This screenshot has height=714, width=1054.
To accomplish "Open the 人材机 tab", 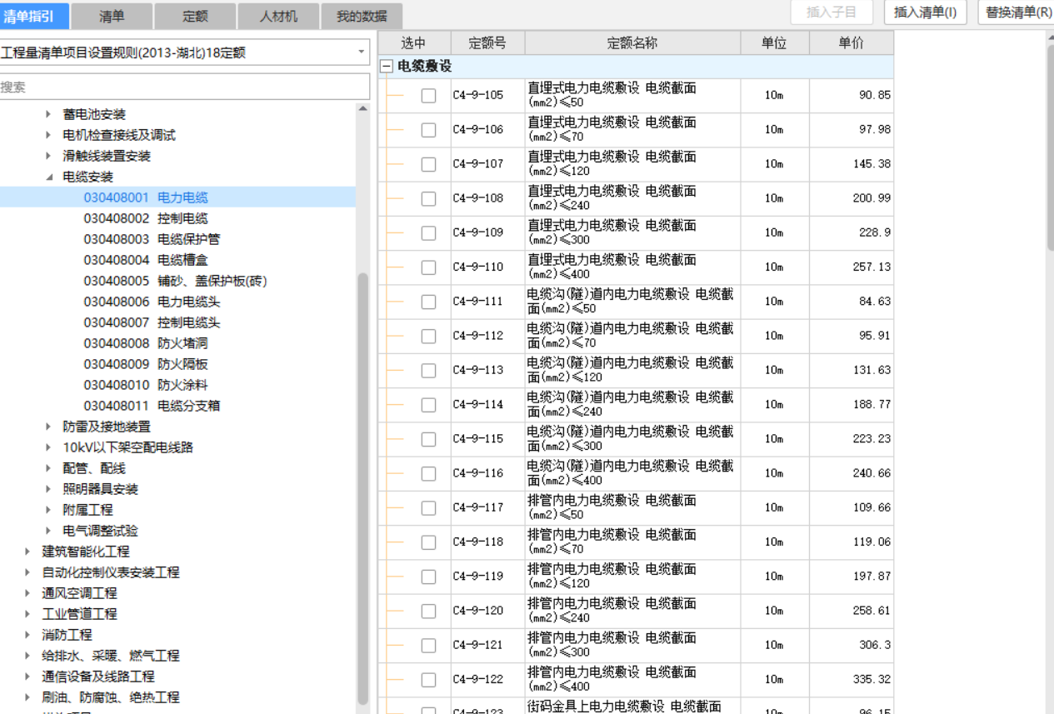I will 278,16.
